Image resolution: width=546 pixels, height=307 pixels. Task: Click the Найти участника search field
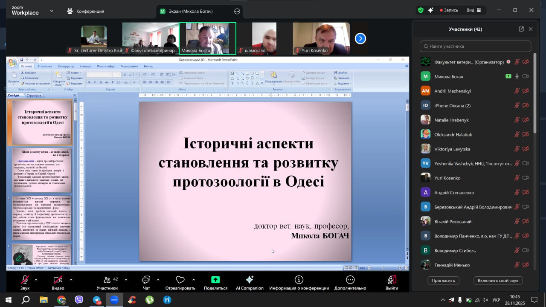[x=475, y=46]
